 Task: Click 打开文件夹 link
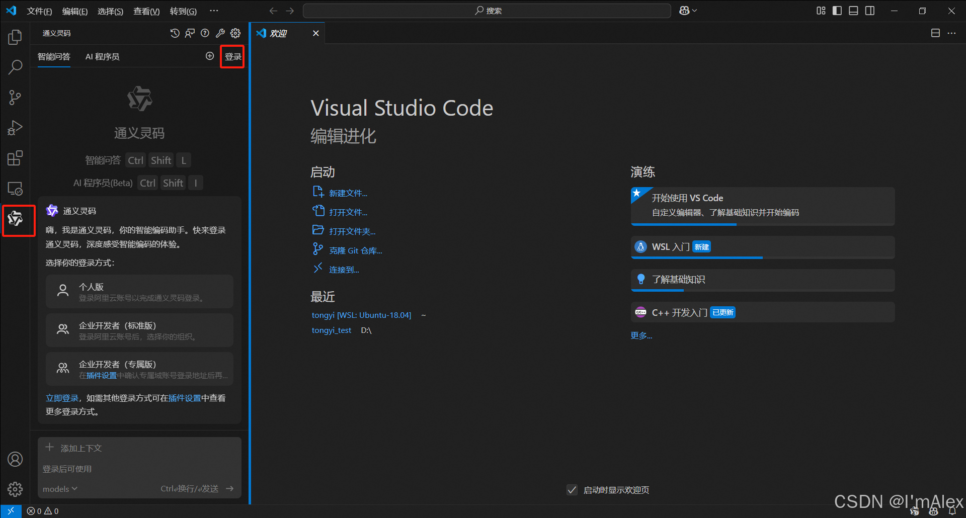tap(352, 231)
